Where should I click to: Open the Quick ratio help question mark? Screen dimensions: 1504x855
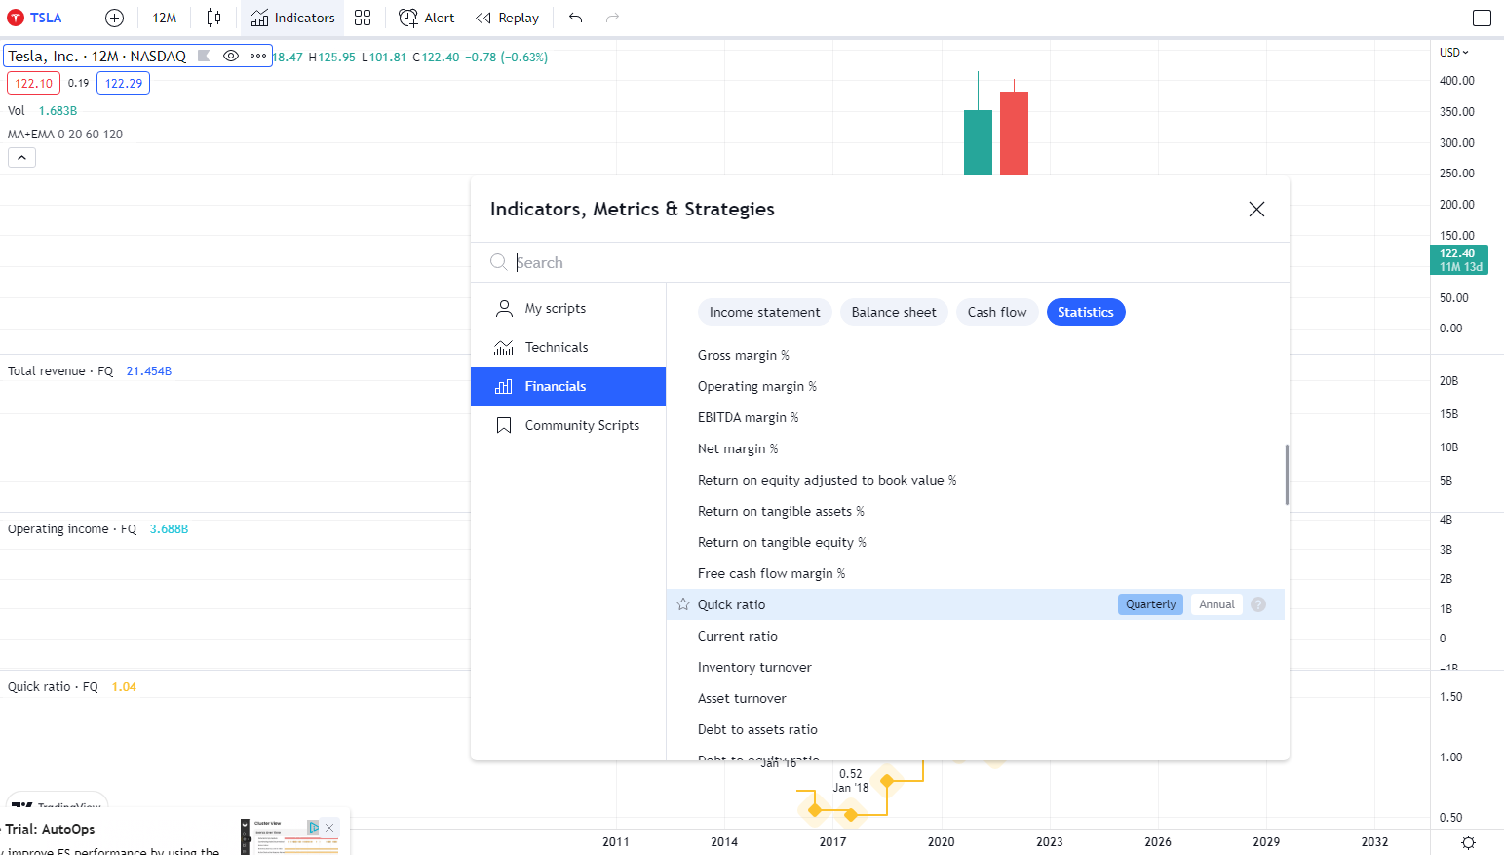click(1258, 604)
